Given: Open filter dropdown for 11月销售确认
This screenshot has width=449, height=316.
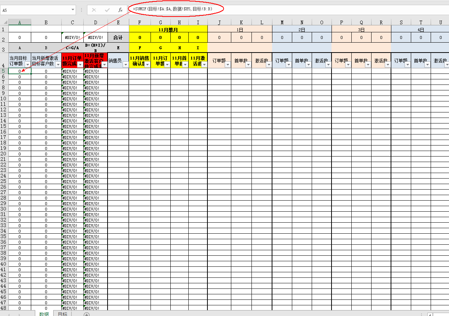Looking at the screenshot, I should click(x=147, y=64).
